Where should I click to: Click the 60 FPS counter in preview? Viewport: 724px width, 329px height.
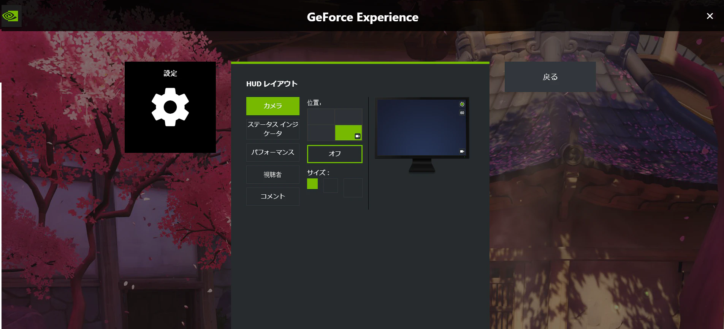point(462,113)
